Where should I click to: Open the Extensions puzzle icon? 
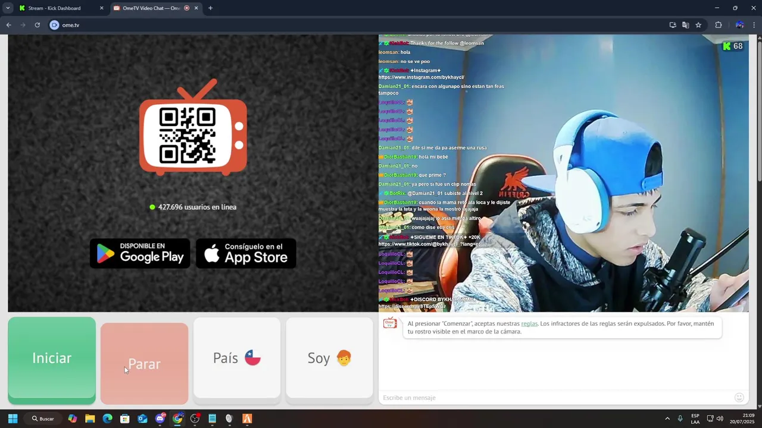(x=719, y=25)
